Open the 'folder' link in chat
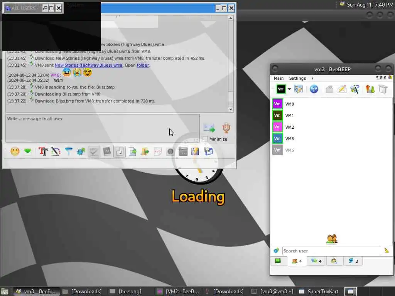The height and width of the screenshot is (296, 395). pos(143,65)
